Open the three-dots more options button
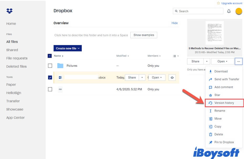Image resolution: width=244 pixels, height=159 pixels. pyautogui.click(x=238, y=61)
